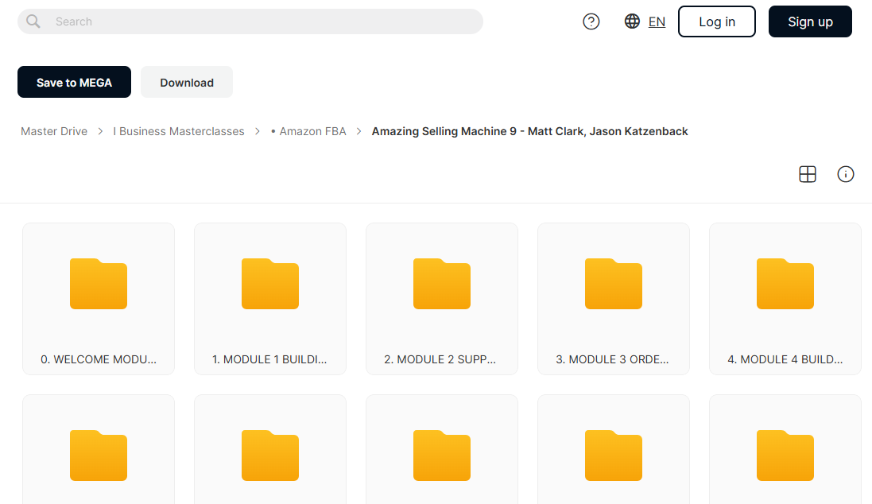This screenshot has width=872, height=504.
Task: Click the Sign up button
Action: 810,21
